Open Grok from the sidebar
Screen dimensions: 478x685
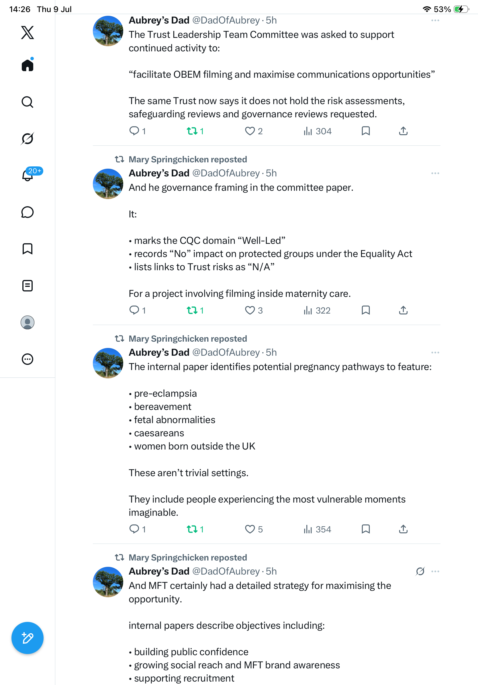(x=28, y=139)
